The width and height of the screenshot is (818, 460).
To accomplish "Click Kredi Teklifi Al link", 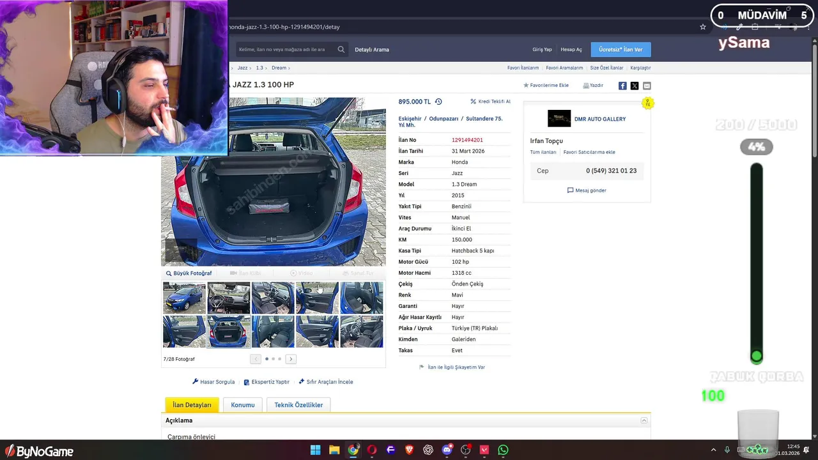I will (490, 102).
